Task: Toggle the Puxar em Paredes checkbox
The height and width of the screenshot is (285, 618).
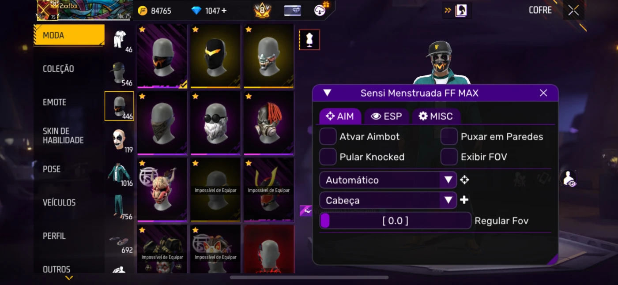Action: (449, 136)
